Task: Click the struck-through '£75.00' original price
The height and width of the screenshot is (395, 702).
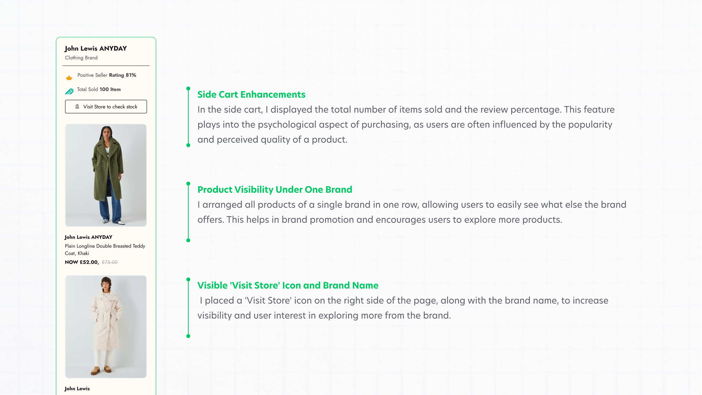Action: point(109,262)
